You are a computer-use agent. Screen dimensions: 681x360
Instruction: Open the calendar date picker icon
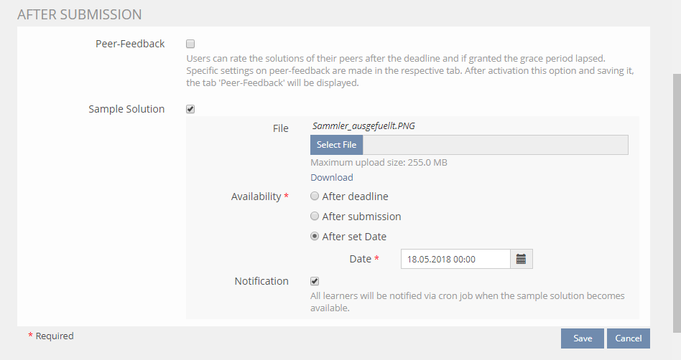click(522, 259)
